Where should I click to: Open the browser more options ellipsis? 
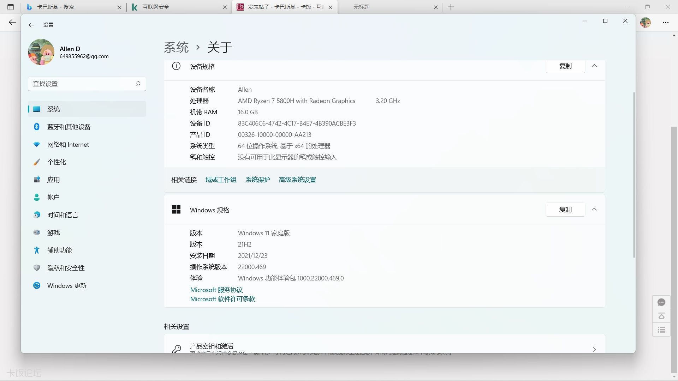[666, 23]
